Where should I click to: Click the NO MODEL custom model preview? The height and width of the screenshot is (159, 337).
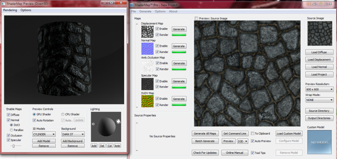coord(319,142)
